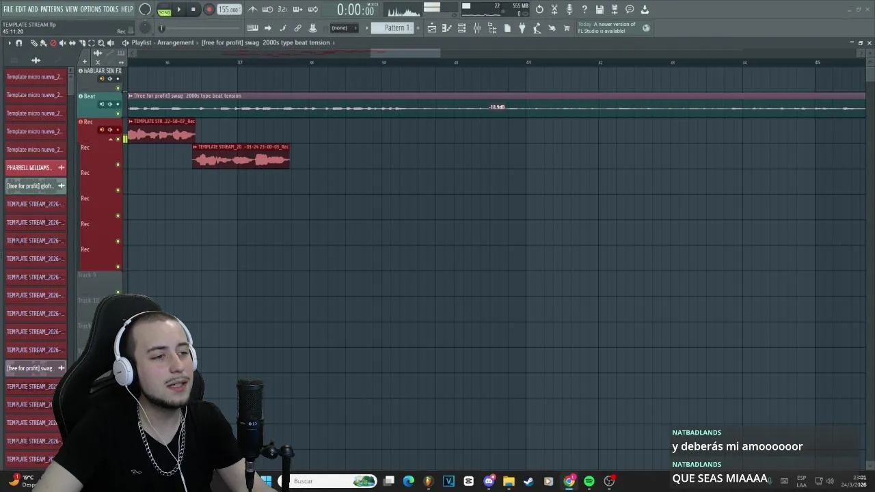The image size is (875, 492).
Task: Open the plugin database plug icon
Action: pos(522,28)
